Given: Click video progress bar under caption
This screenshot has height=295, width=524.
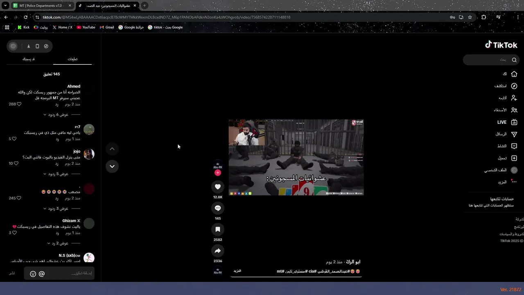Looking at the screenshot, I should tap(296, 277).
